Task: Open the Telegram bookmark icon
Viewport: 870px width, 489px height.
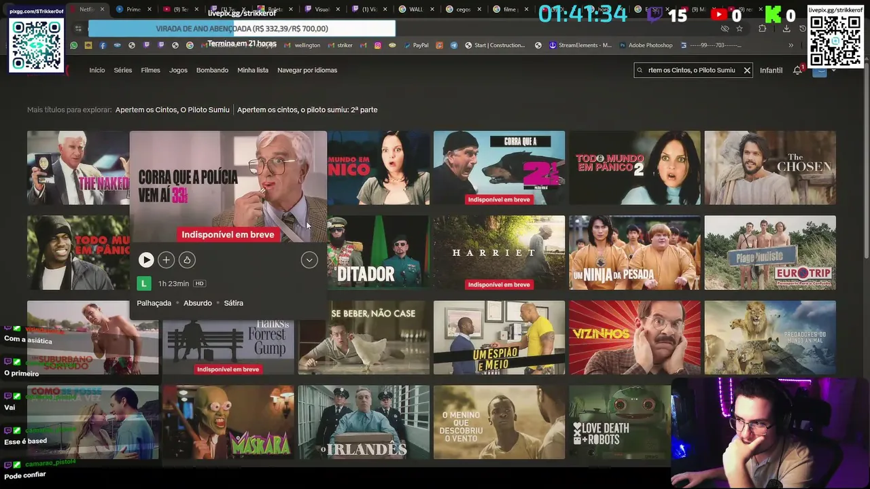Action: click(454, 46)
